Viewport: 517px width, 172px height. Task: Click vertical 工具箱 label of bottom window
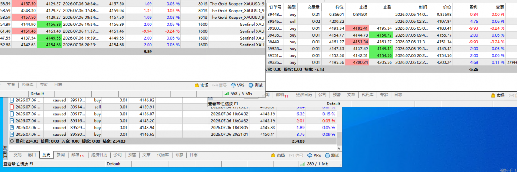click(x=5, y=152)
